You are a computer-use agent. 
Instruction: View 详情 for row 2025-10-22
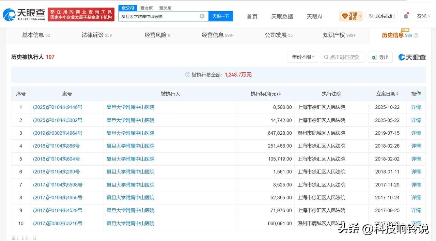pyautogui.click(x=416, y=107)
